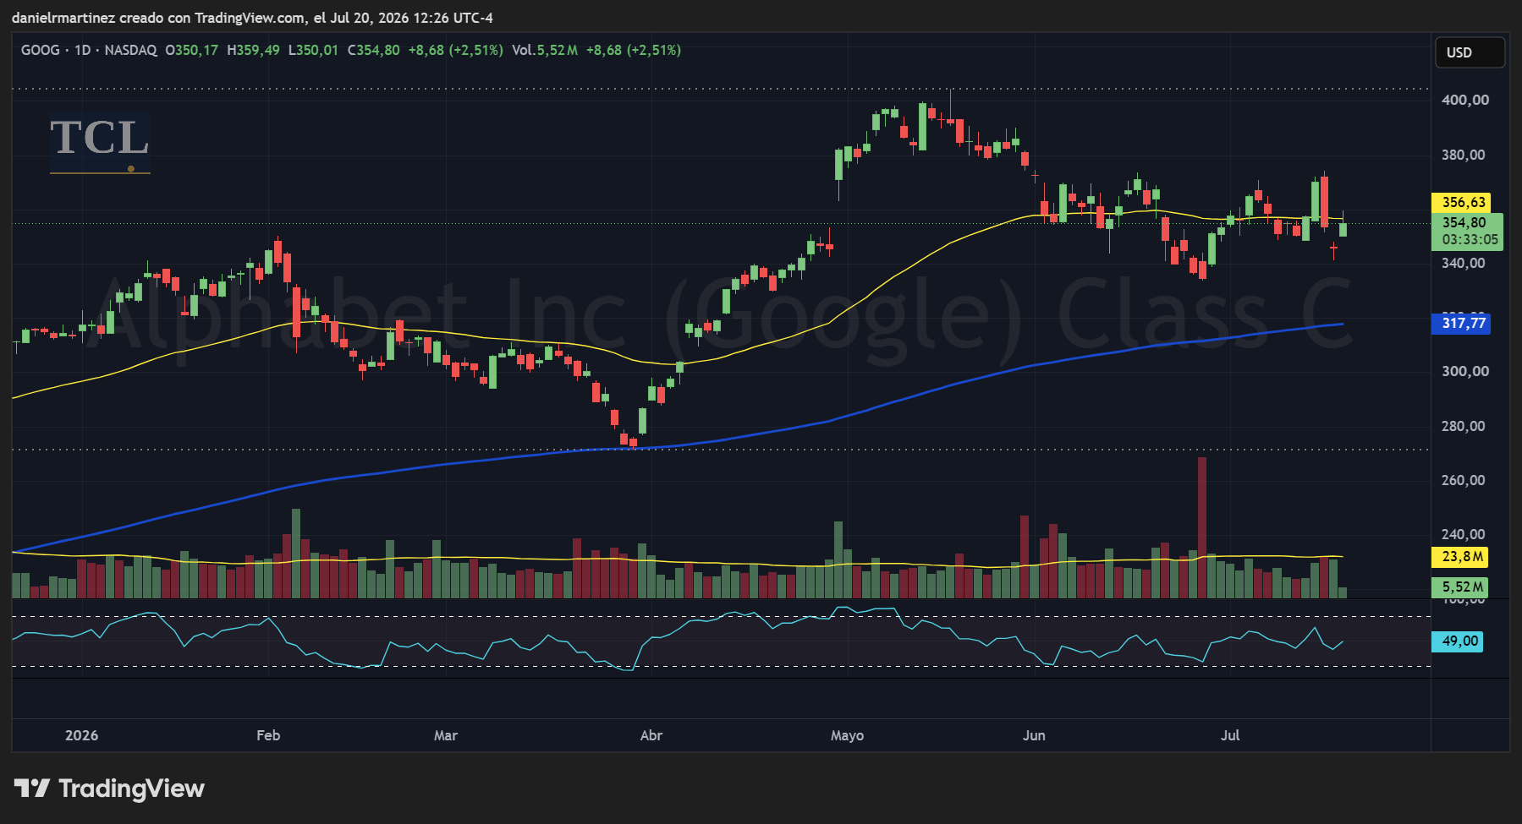
Task: Click the +8,68 (+2,51%) change right after the close value
Action: click(455, 50)
